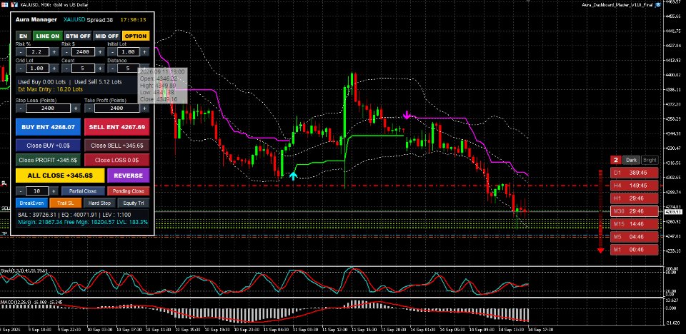Toggle the Equity Trl button

coord(134,203)
